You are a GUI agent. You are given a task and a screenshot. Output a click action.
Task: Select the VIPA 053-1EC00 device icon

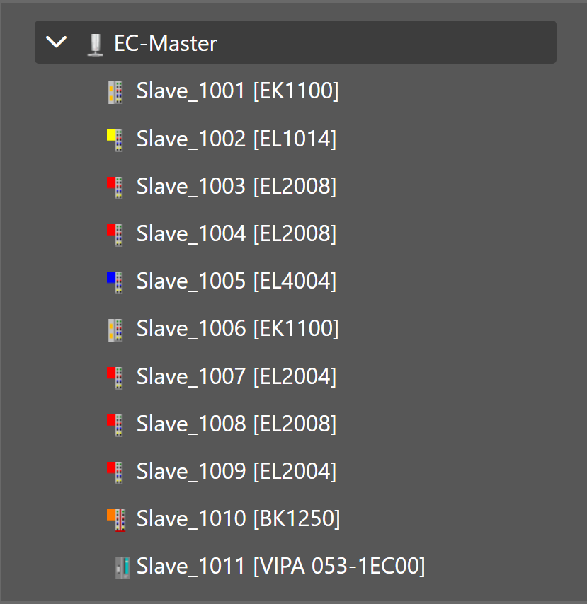120,566
